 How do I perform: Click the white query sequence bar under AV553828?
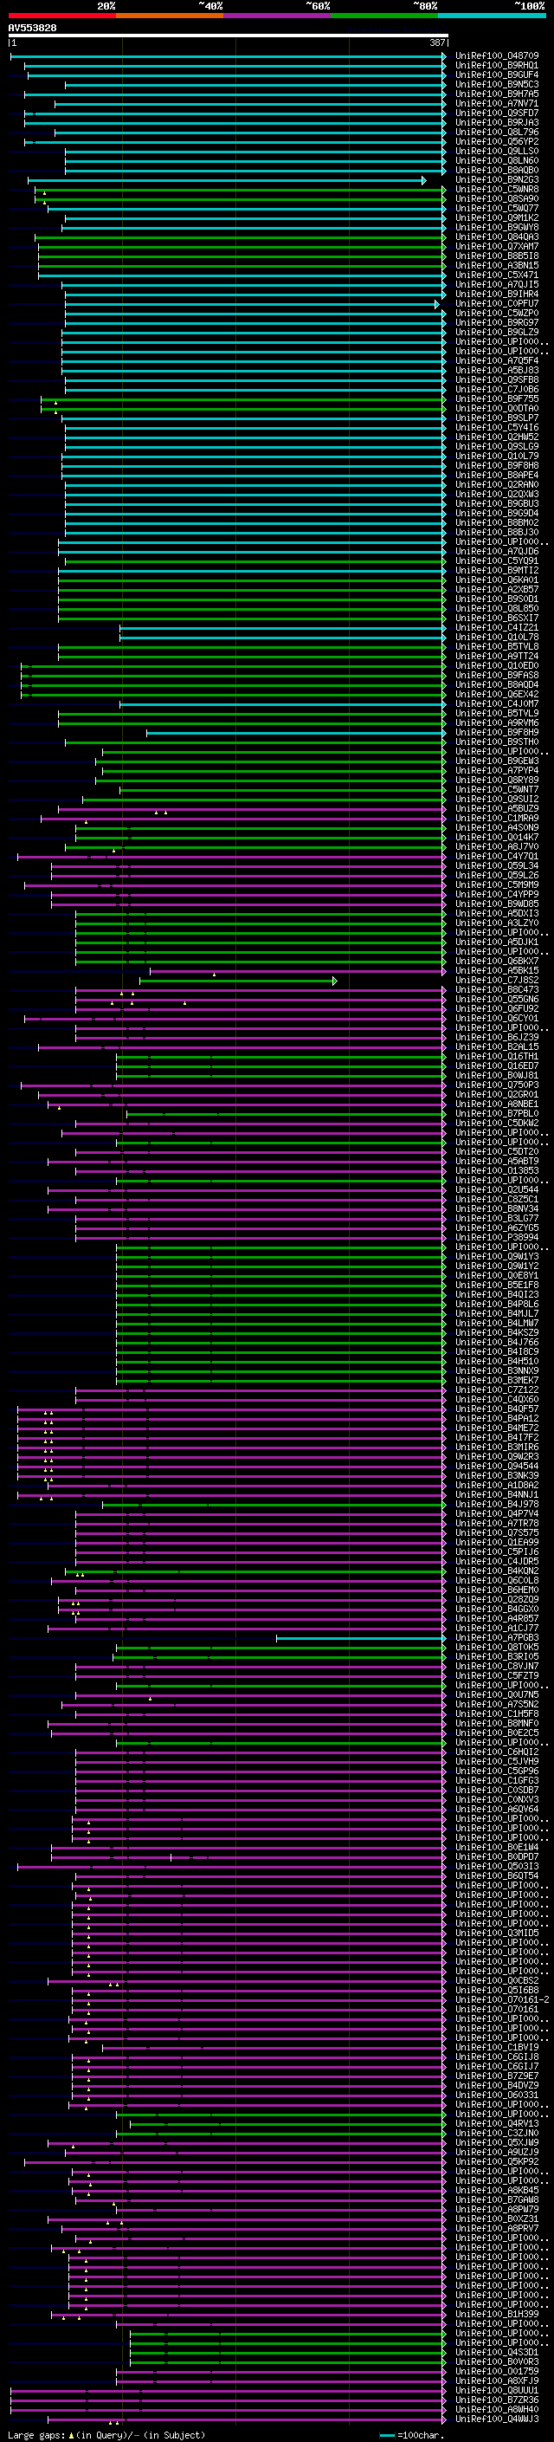[229, 36]
